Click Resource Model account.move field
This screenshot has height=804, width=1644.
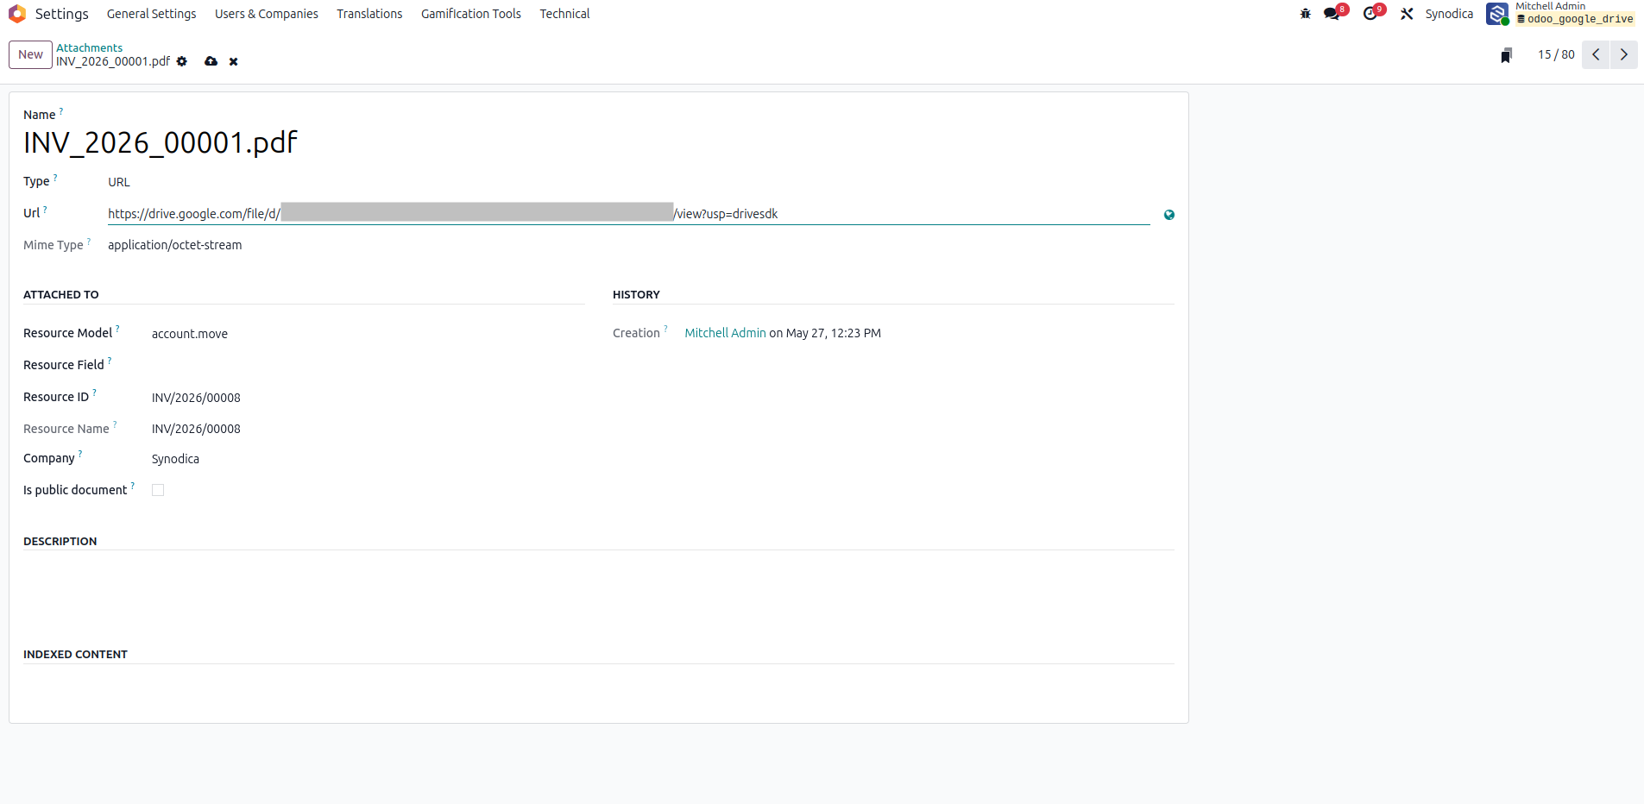pos(368,334)
